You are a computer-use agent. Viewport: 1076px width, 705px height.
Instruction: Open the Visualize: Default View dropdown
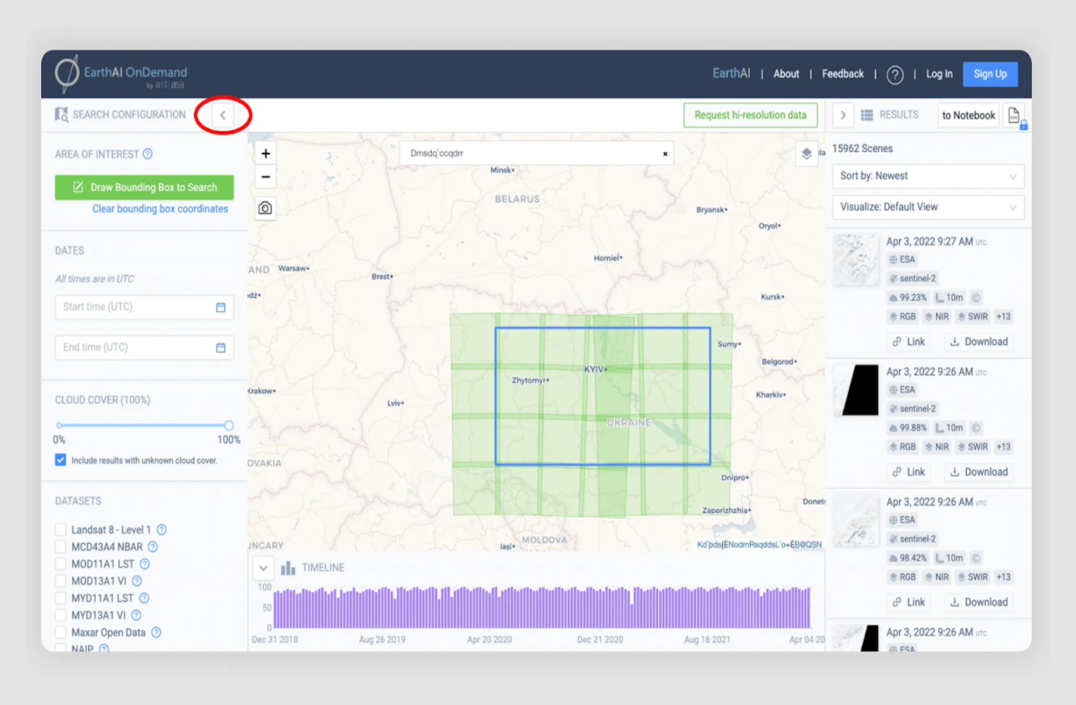click(x=928, y=207)
